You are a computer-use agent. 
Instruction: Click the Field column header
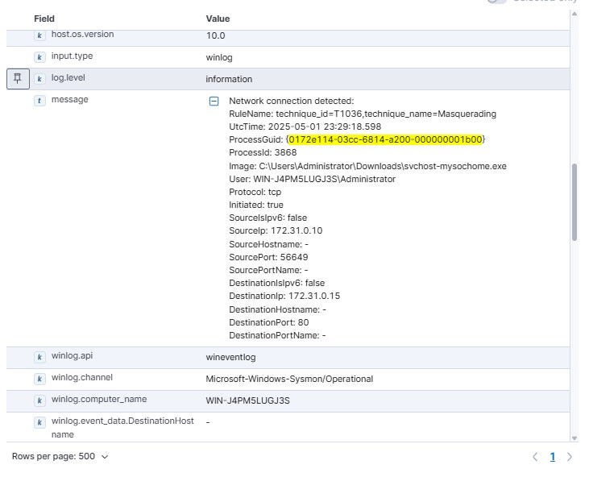(44, 19)
